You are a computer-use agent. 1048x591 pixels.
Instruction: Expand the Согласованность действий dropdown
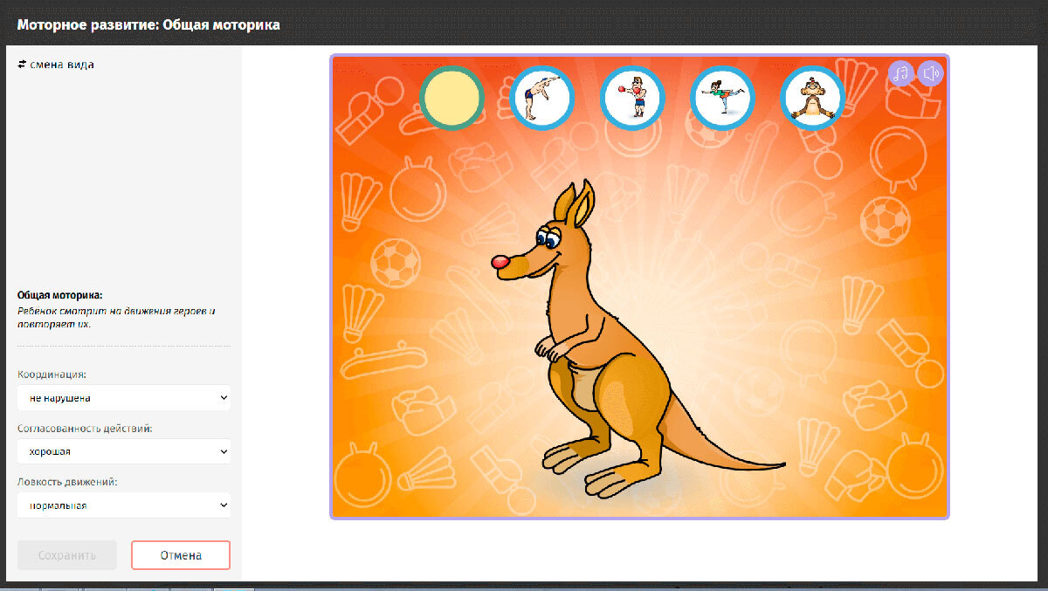pos(123,452)
